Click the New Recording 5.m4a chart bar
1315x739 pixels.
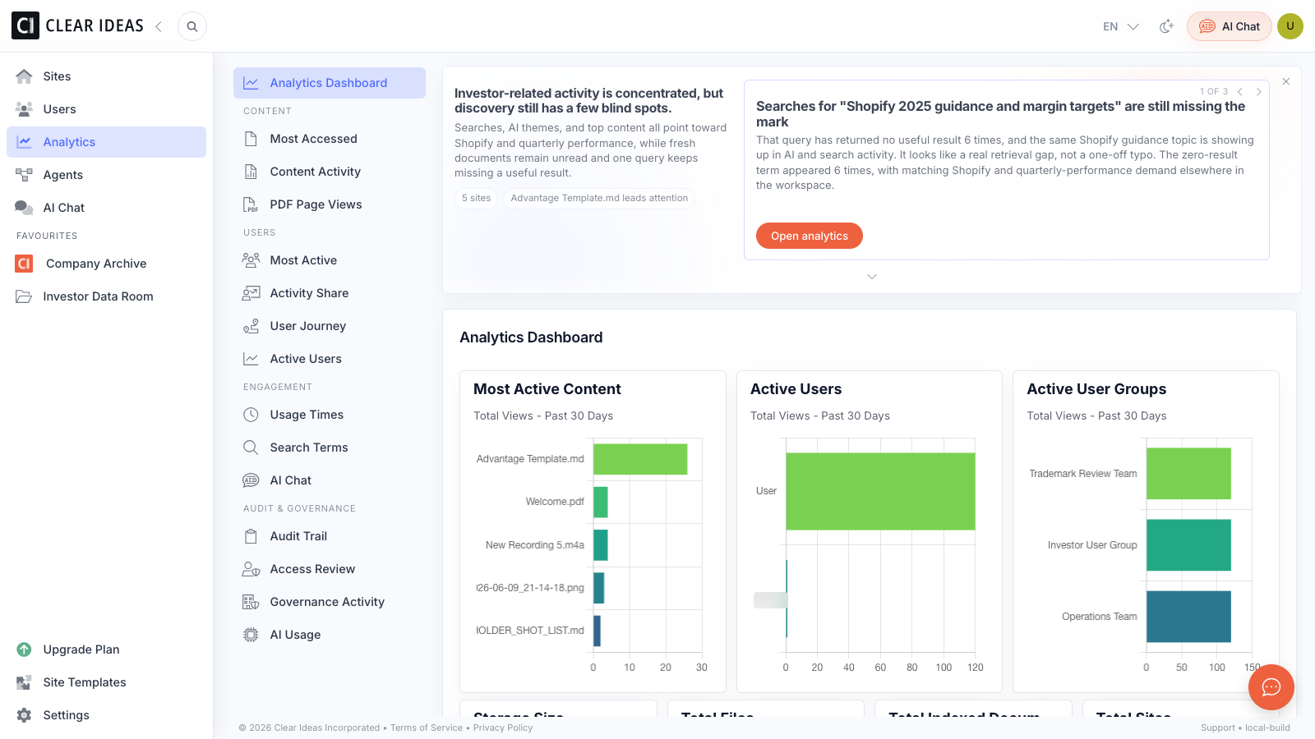[601, 545]
